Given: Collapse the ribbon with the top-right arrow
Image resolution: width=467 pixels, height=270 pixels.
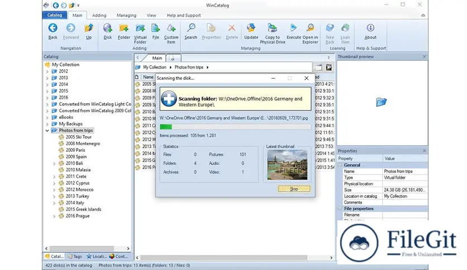Looking at the screenshot, I should click(423, 15).
